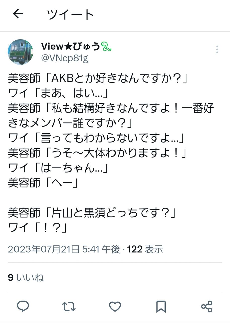Image resolution: width=230 pixels, height=323 pixels.
Task: Click the final line ワイ「!?」
Action: click(38, 227)
